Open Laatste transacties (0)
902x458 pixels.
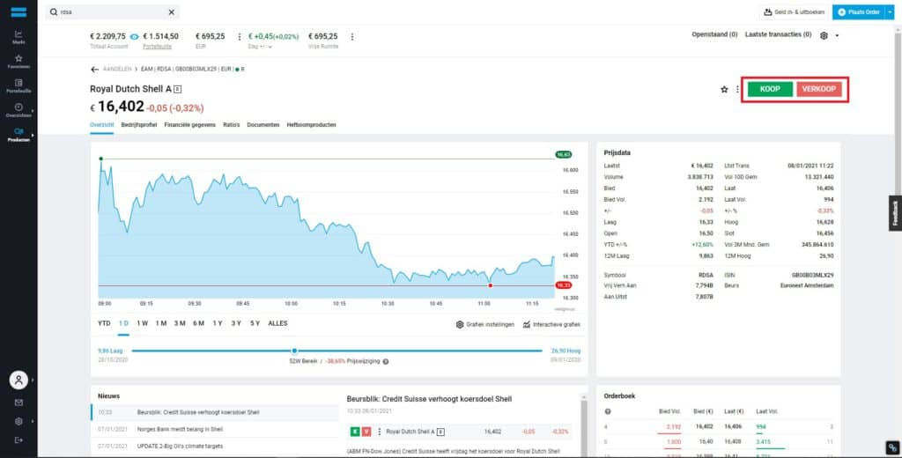778,34
